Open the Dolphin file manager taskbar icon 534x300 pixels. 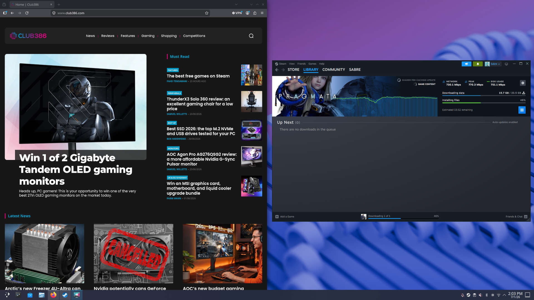pyautogui.click(x=41, y=295)
